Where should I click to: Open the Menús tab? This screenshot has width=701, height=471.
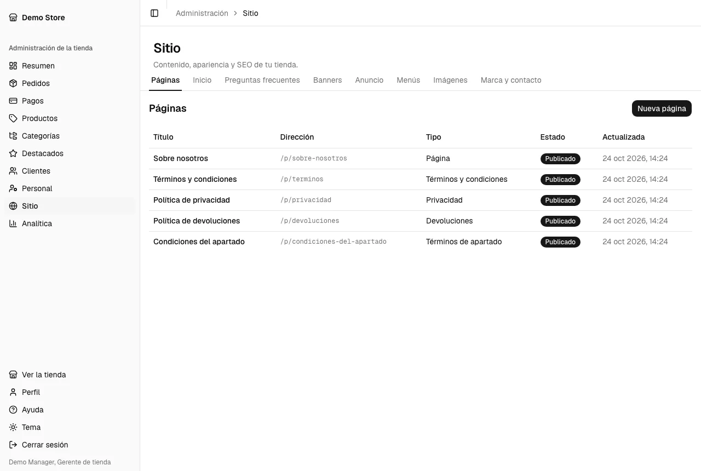(x=409, y=80)
